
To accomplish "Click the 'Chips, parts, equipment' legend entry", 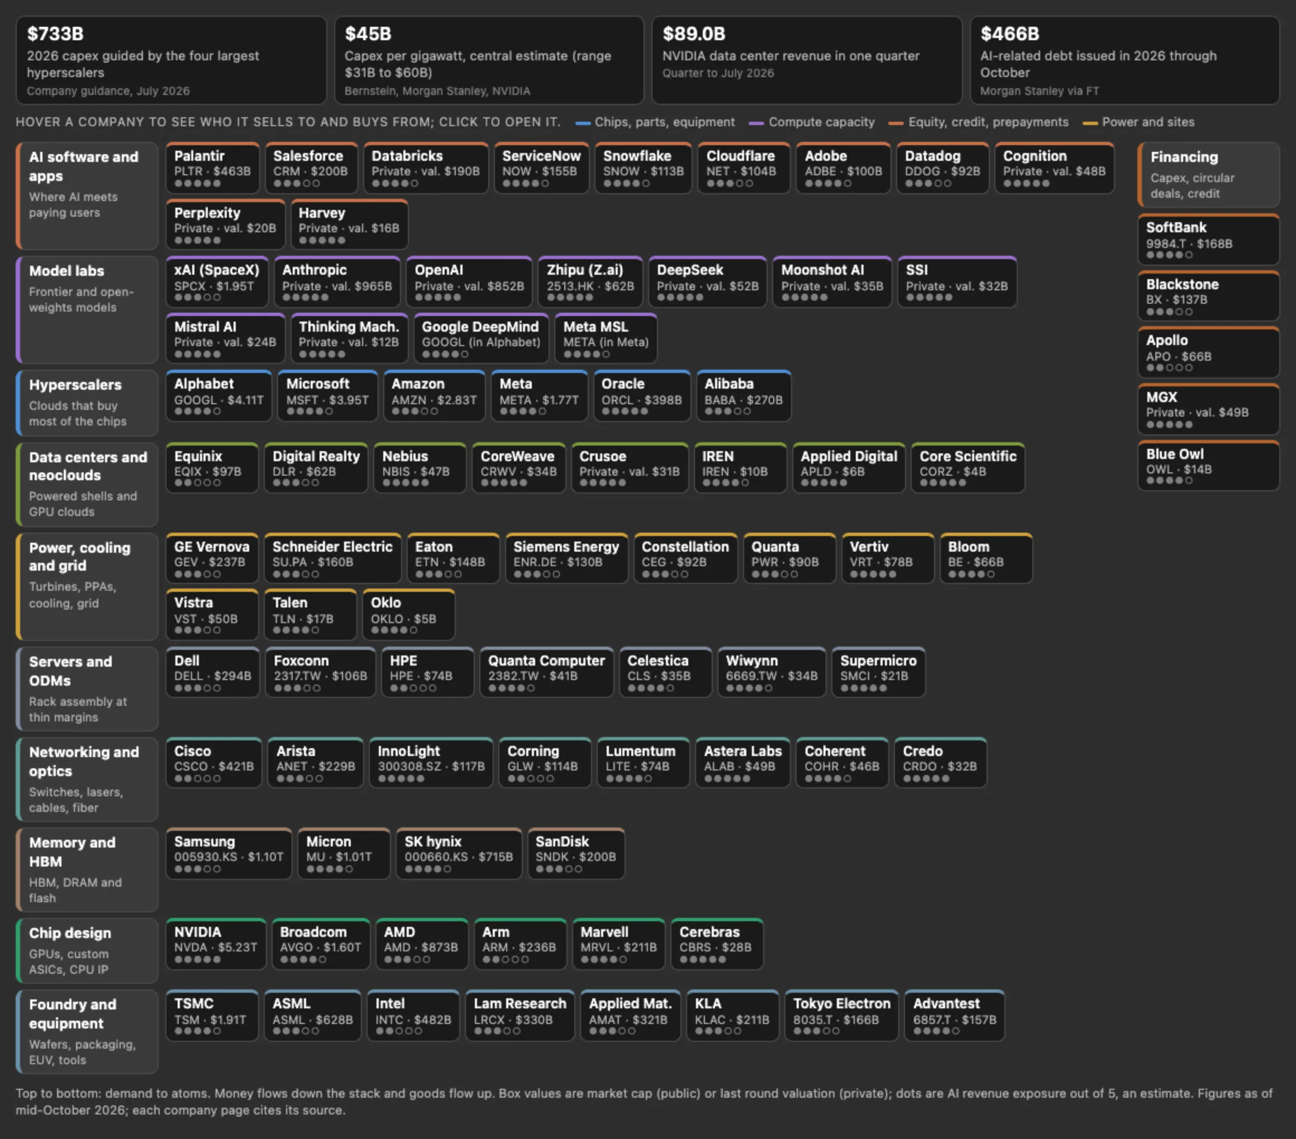I will [655, 122].
